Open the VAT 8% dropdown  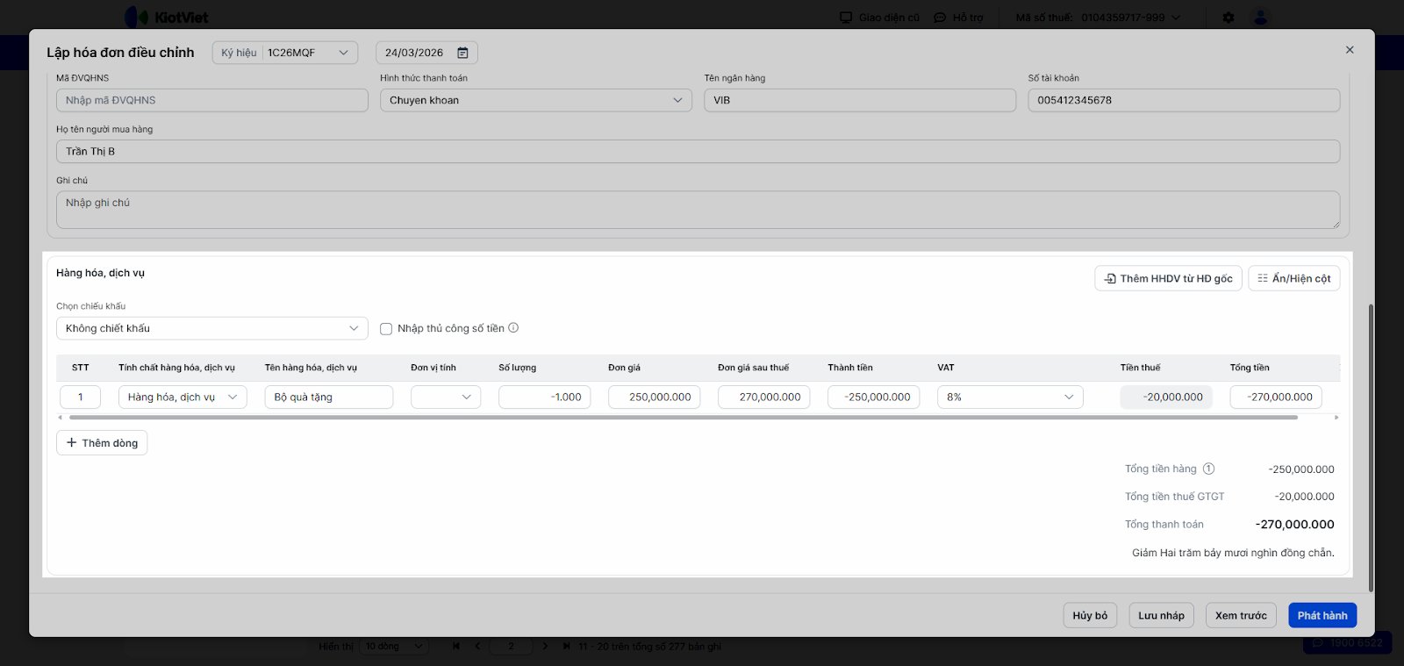coord(1010,397)
